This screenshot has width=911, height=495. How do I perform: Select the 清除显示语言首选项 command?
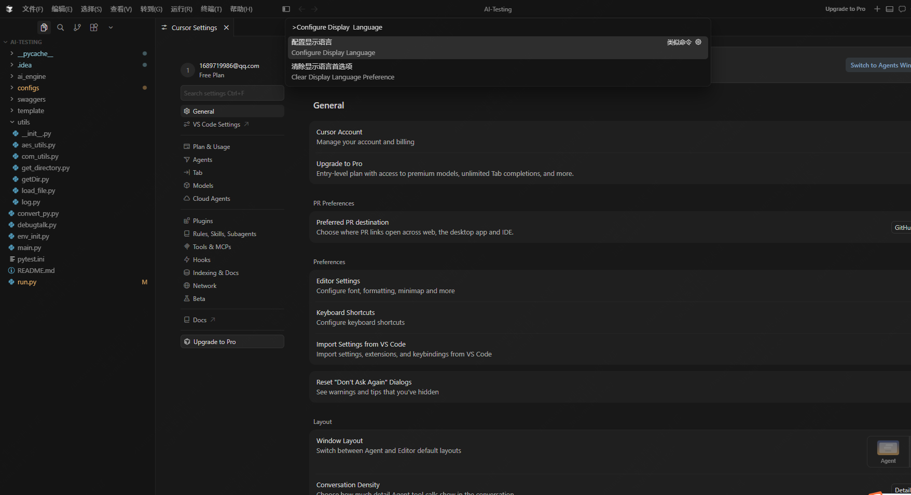(x=498, y=72)
